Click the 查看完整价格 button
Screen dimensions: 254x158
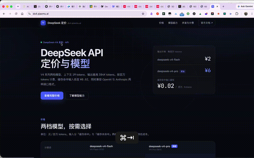click(x=52, y=96)
